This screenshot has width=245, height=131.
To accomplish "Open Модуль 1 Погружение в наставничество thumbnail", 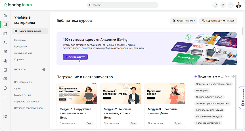I will 77,93.
